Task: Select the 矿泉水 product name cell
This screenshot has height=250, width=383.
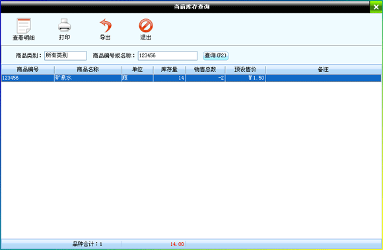Action: coord(88,78)
